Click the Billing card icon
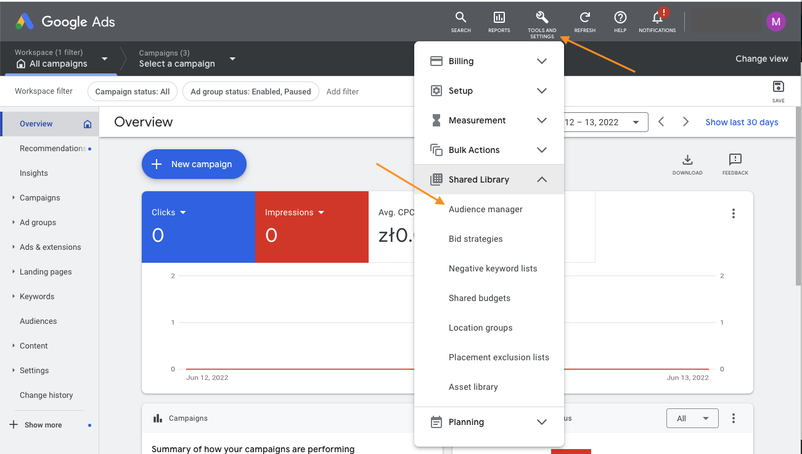The width and height of the screenshot is (802, 454). click(x=436, y=61)
